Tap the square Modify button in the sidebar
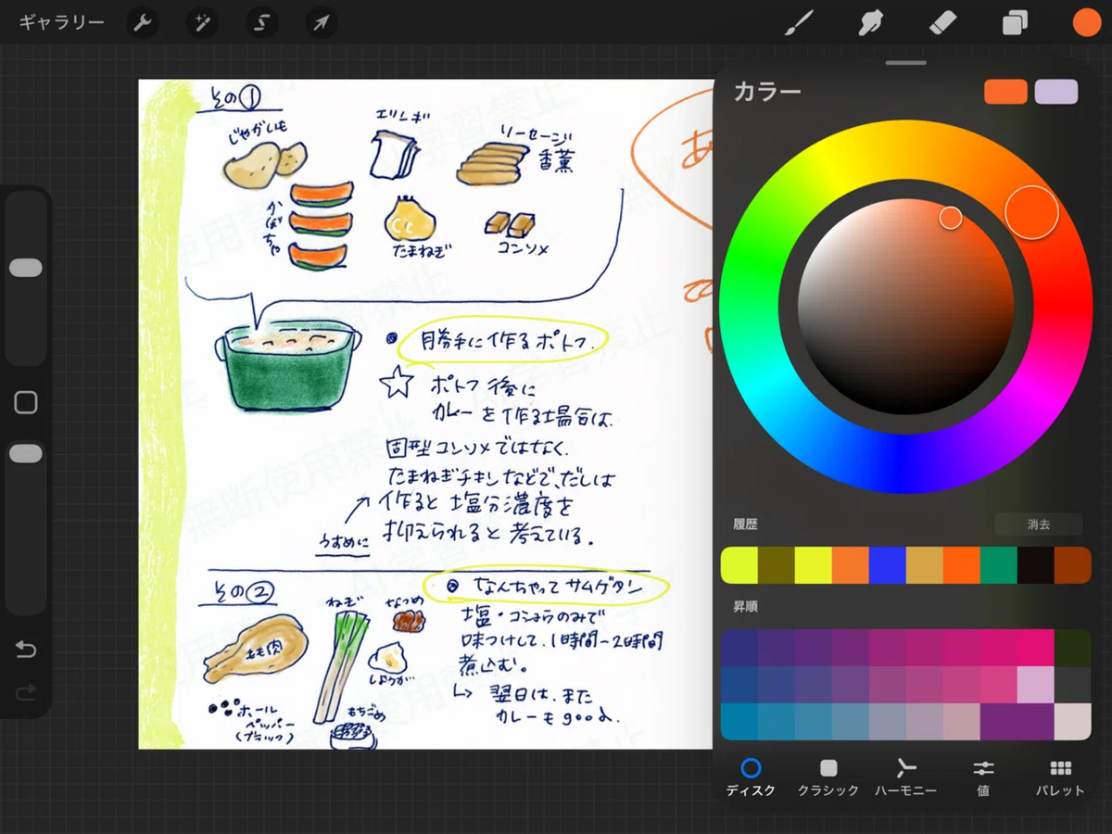Image resolution: width=1112 pixels, height=834 pixels. click(x=26, y=402)
